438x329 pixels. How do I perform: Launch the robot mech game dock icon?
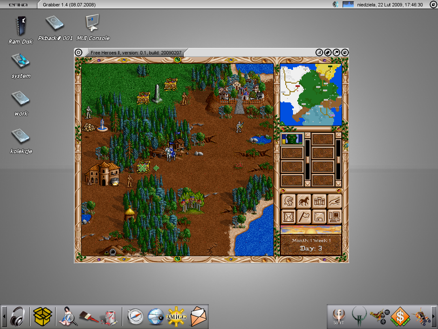click(x=422, y=317)
